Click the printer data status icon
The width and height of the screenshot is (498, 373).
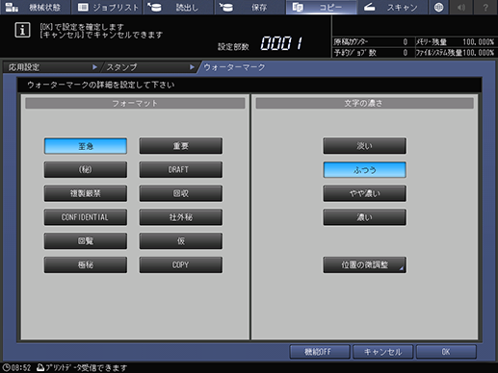pyautogui.click(x=40, y=367)
